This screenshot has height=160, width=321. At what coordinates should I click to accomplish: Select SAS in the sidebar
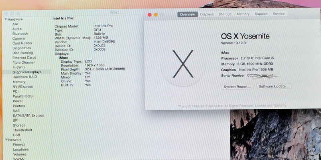(x=16, y=111)
